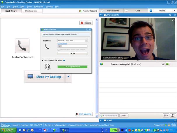Open the Help menu
This screenshot has height=133, width=177.
[x=57, y=7]
